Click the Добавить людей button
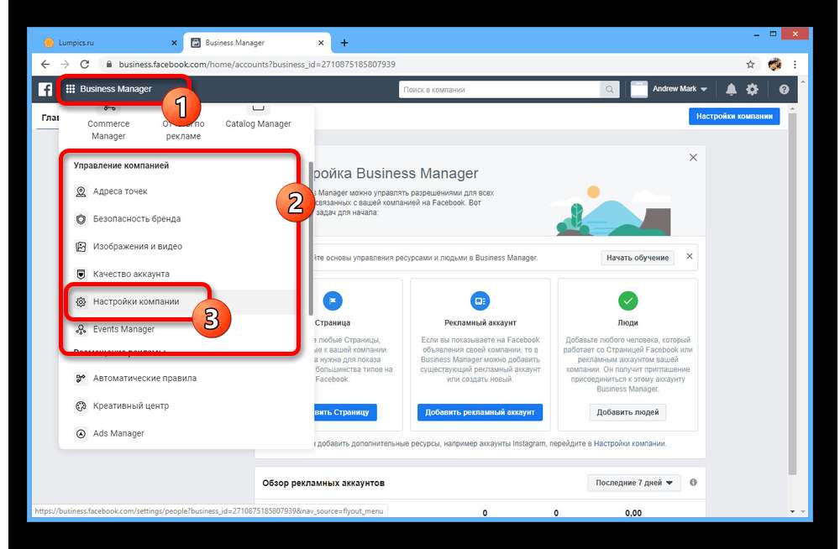The width and height of the screenshot is (840, 549). 627,412
